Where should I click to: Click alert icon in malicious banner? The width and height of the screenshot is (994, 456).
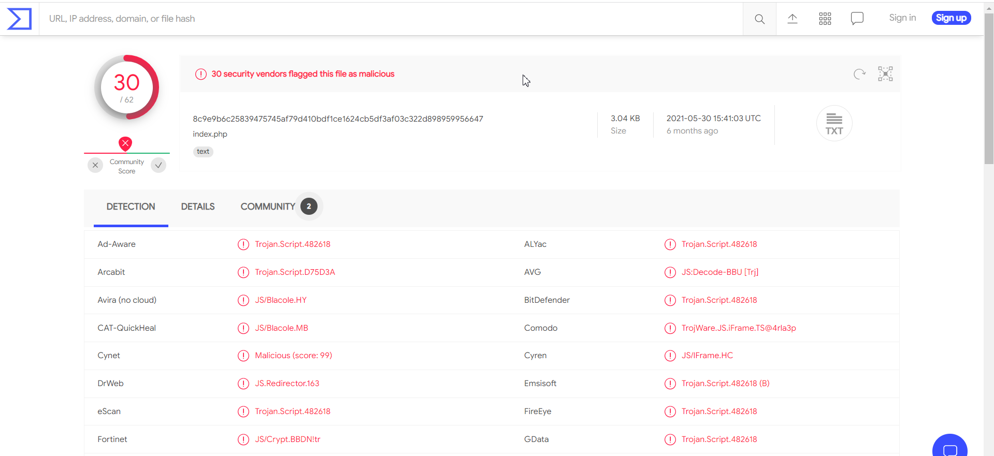[201, 74]
